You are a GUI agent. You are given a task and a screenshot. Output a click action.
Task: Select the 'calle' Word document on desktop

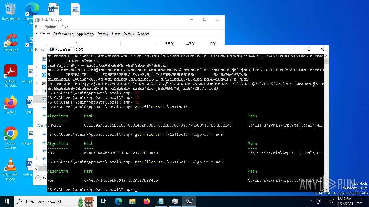coord(29,105)
